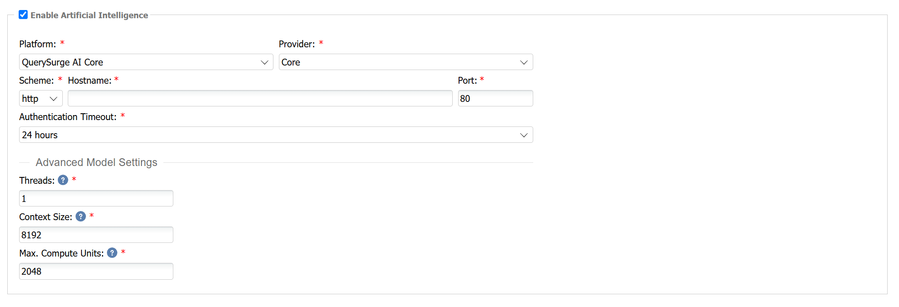Open the Scheme dropdown set to http
Viewport: 899px width, 307px height.
coord(40,98)
